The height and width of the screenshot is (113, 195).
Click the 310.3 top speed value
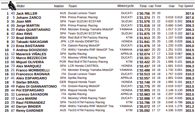point(190,74)
